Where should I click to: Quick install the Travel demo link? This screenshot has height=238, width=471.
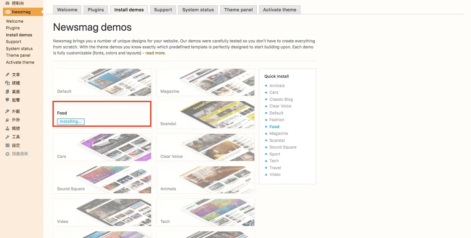pyautogui.click(x=275, y=168)
